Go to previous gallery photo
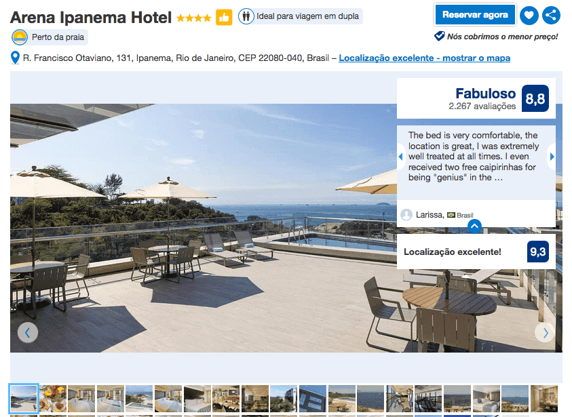 tap(28, 332)
